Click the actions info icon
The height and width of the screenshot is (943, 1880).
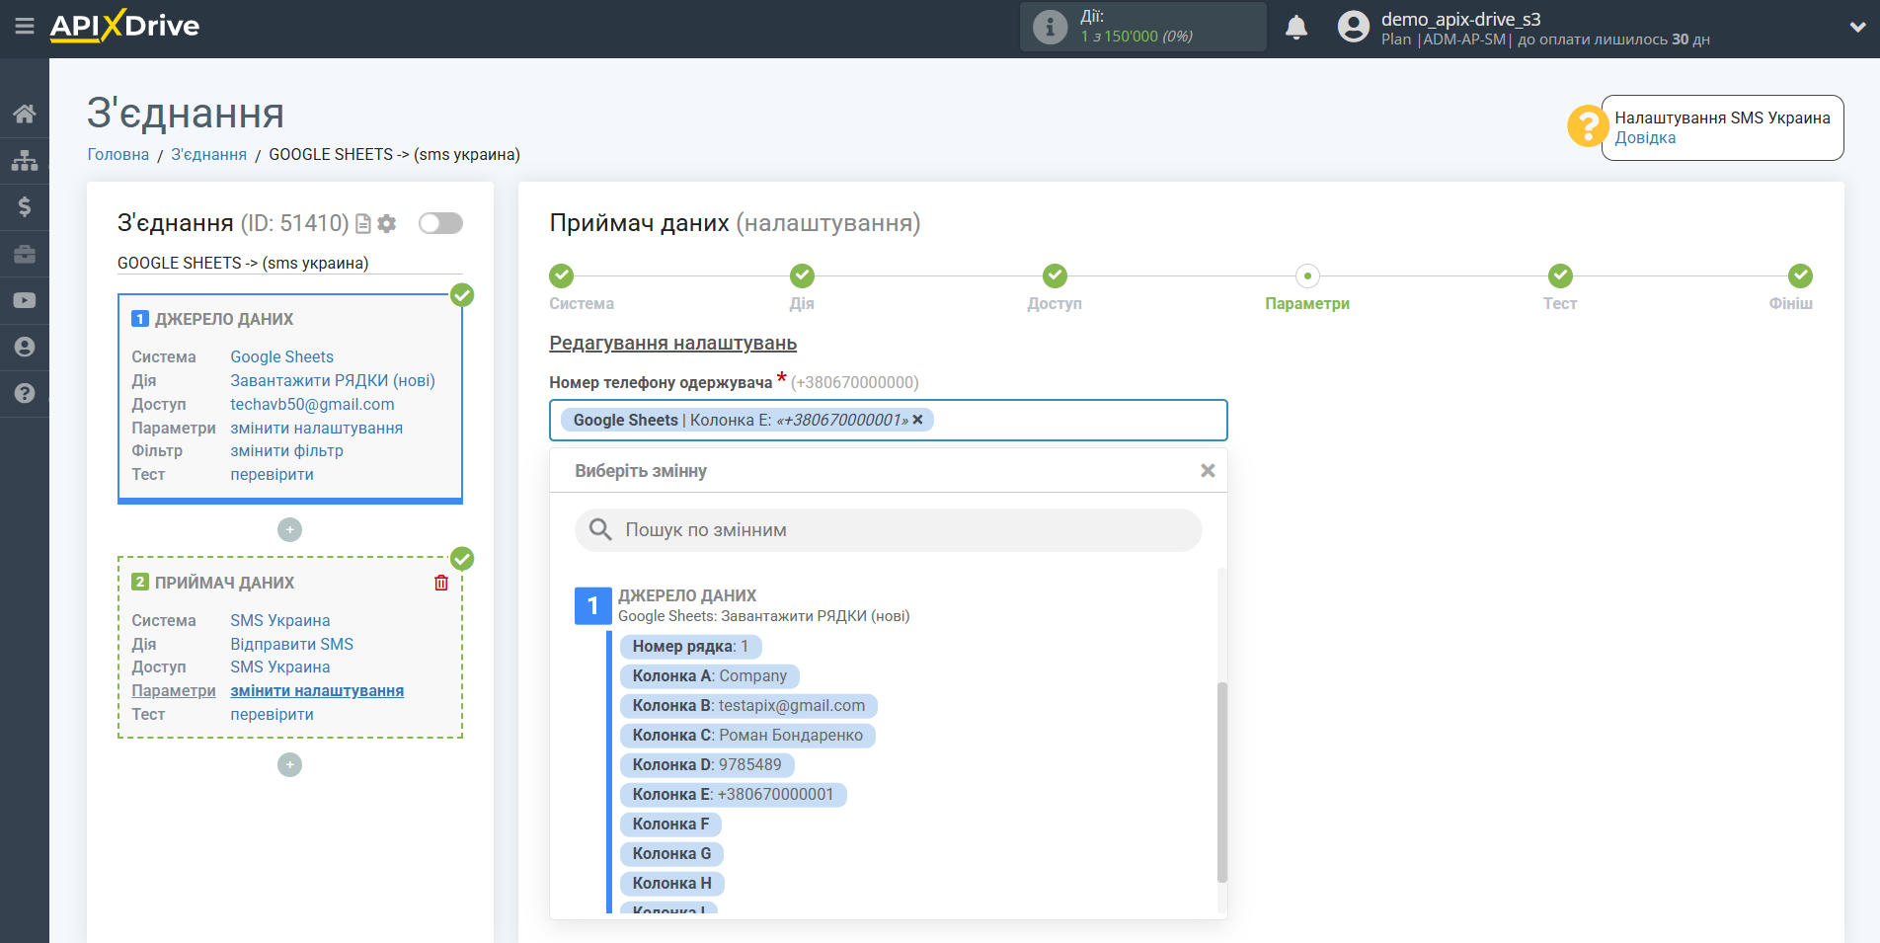click(1050, 27)
